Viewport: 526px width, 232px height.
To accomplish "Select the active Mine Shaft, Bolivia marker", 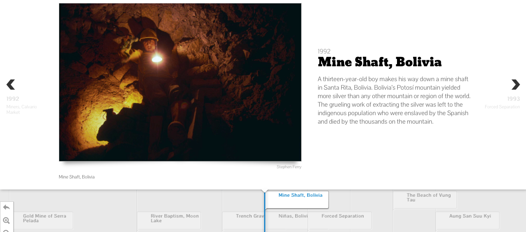I will (300, 195).
